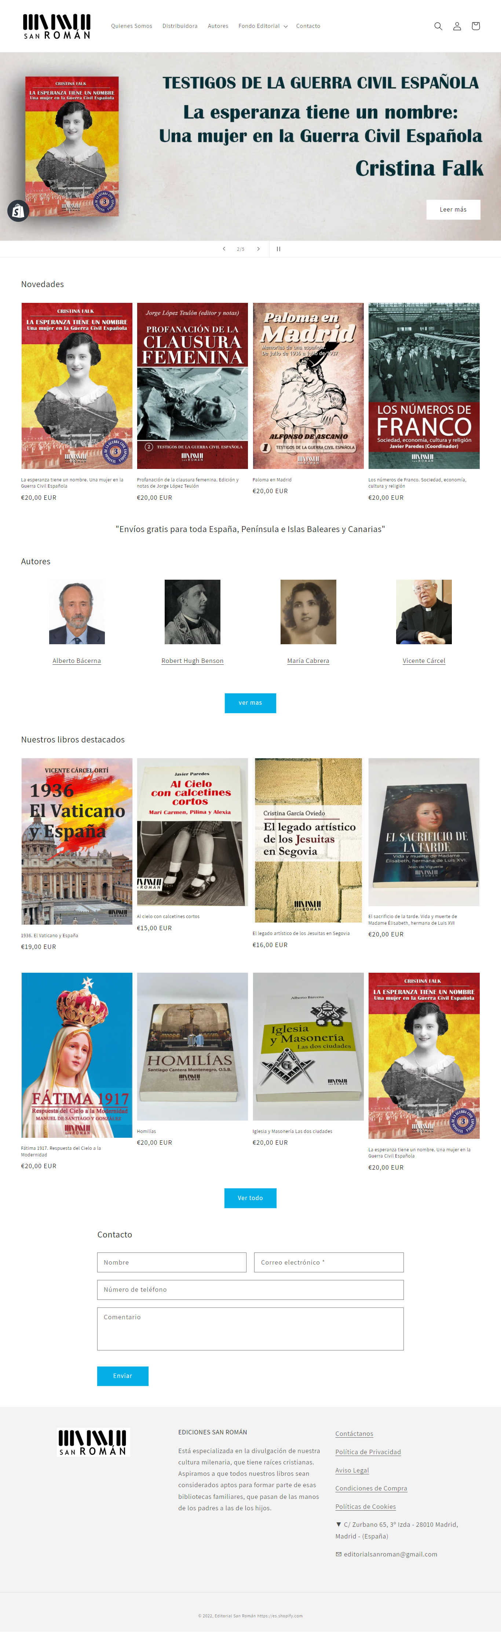This screenshot has height=1632, width=501.
Task: Open the shopping cart icon
Action: click(476, 26)
